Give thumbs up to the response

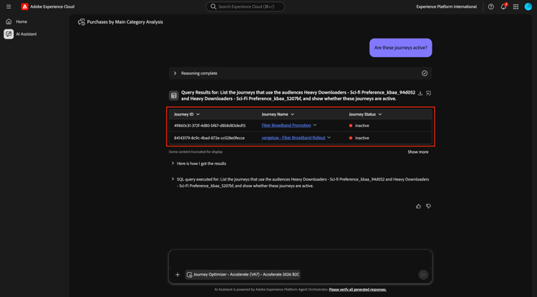(419, 206)
